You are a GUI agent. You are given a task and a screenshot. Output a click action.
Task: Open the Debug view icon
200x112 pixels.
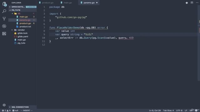4,26
